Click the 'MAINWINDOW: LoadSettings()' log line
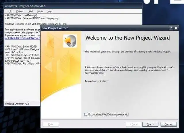Image resolution: width=184 pixels, height=133 pixels. (21, 15)
